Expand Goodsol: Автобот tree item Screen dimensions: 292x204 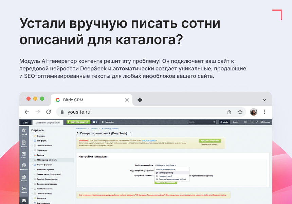(x=32, y=146)
